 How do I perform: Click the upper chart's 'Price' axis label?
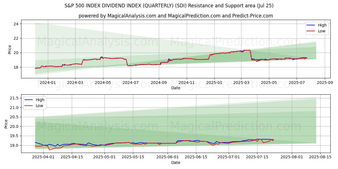(x=10, y=49)
